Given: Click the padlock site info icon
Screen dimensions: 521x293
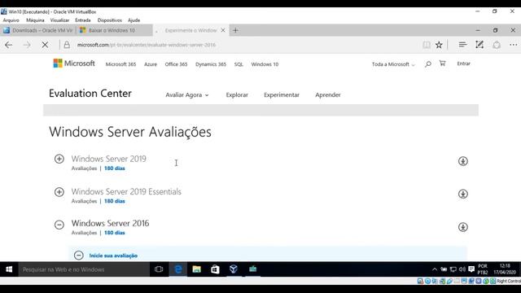Looking at the screenshot, I should 67,45.
